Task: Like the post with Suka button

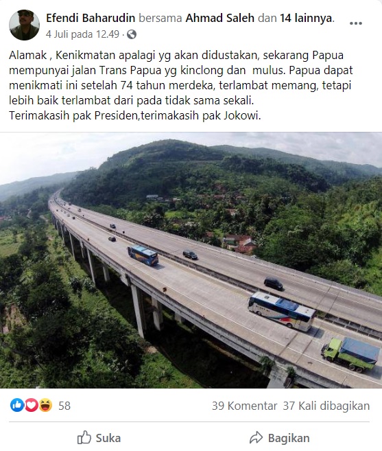Action: [99, 438]
